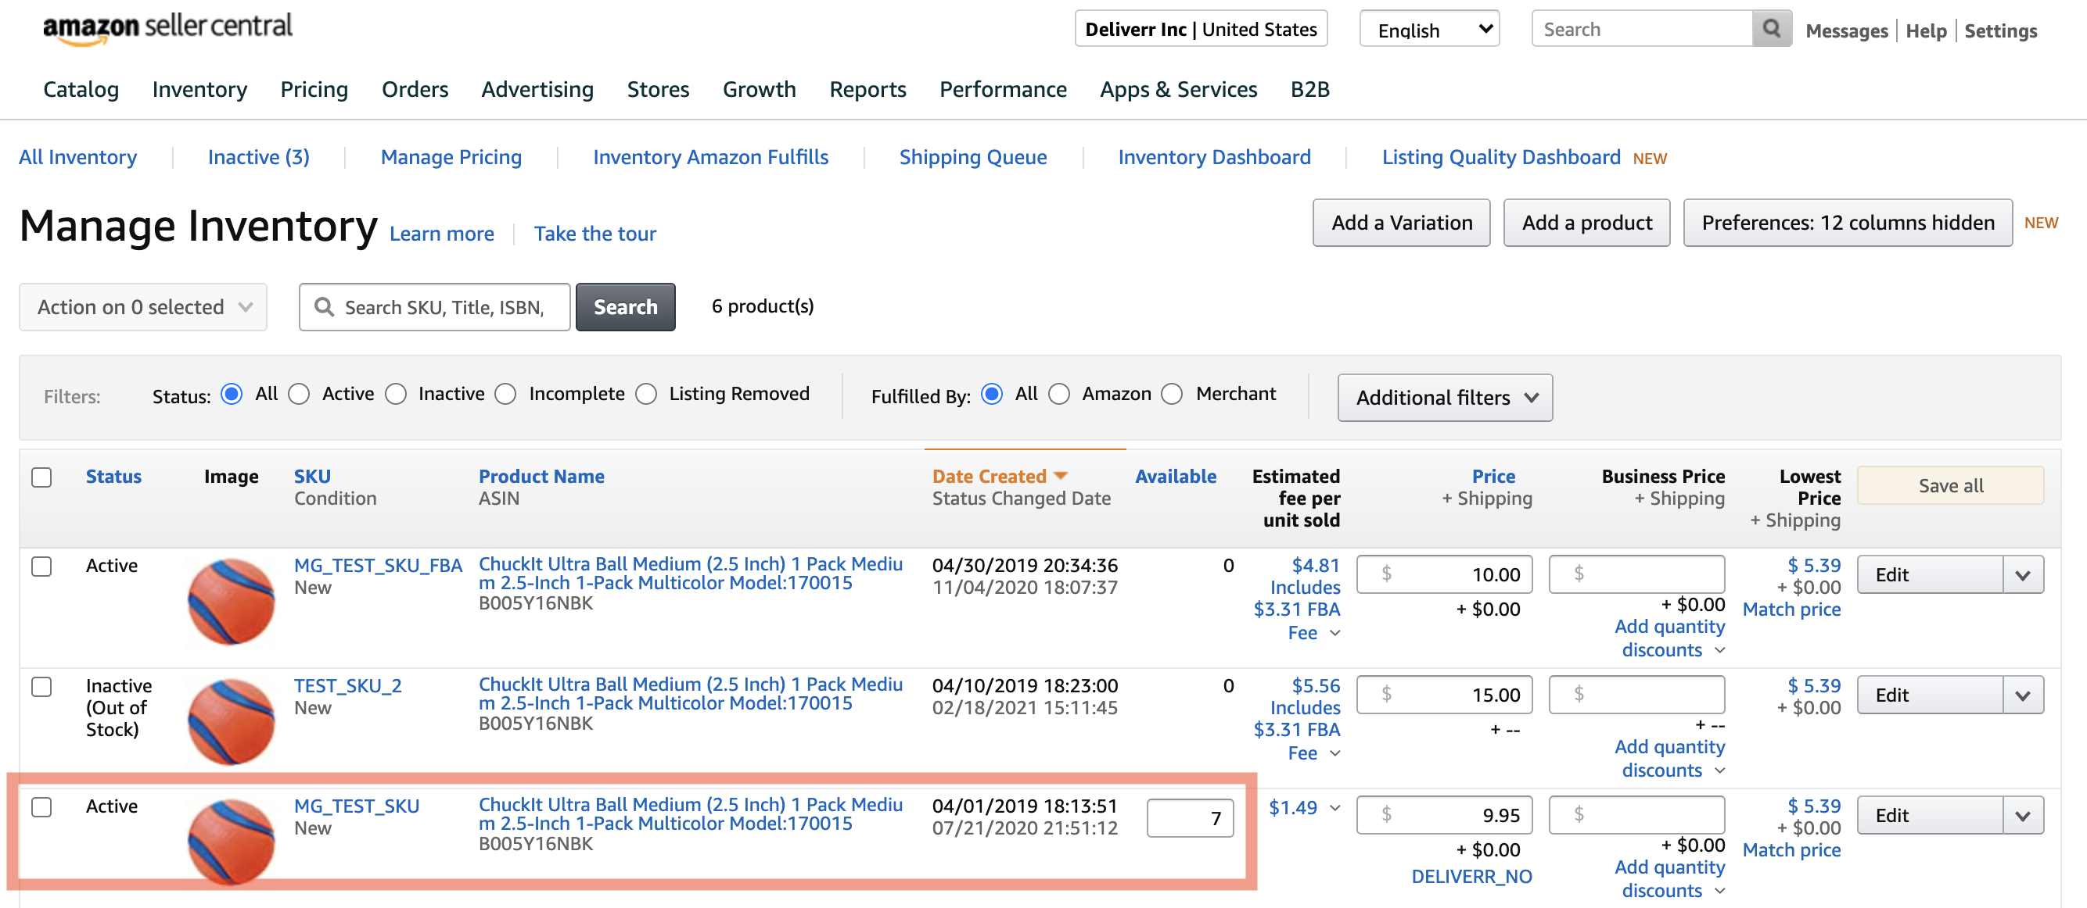The height and width of the screenshot is (908, 2087).
Task: Open the TEST_SKU_2 SKU link
Action: click(x=347, y=686)
